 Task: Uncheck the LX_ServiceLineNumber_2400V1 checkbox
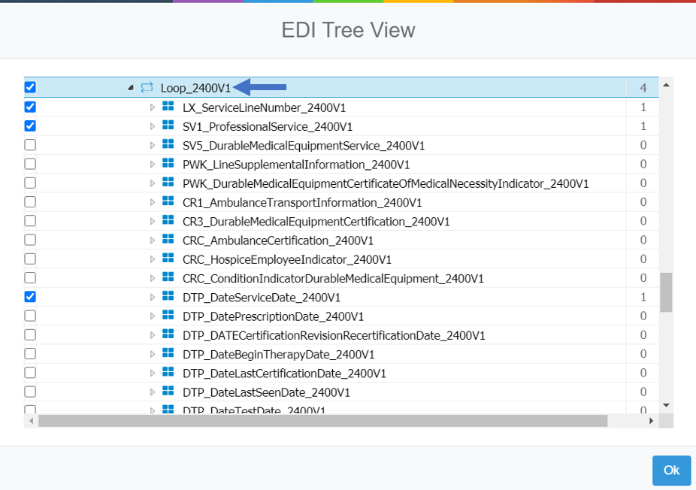click(x=30, y=107)
